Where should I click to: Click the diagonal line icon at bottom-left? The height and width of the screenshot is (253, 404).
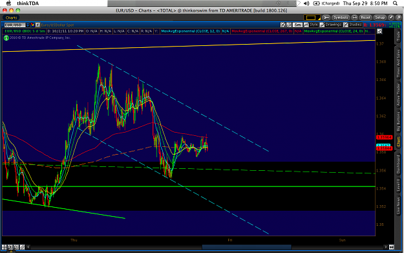coord(22,247)
